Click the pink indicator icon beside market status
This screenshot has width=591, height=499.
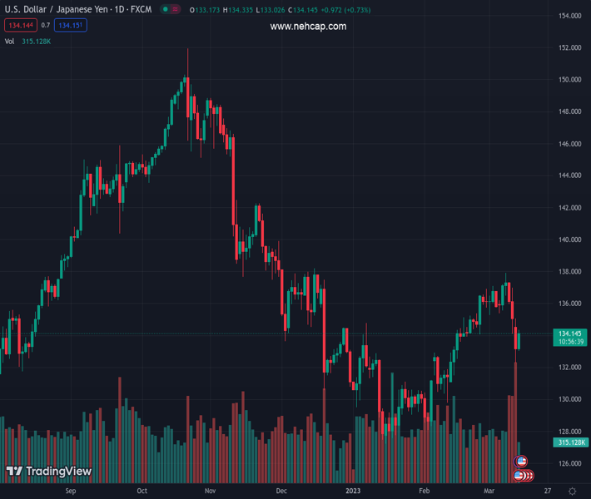178,9
